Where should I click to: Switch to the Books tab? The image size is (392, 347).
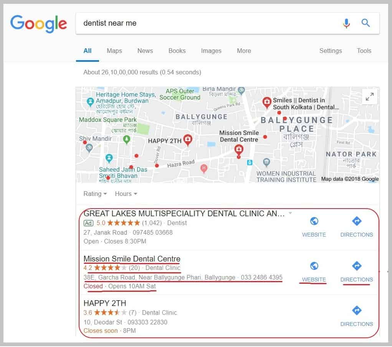pos(177,51)
